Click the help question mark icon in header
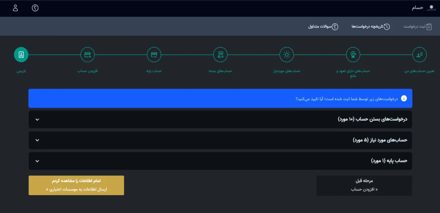Screen dimensions: 440x213 point(35,8)
